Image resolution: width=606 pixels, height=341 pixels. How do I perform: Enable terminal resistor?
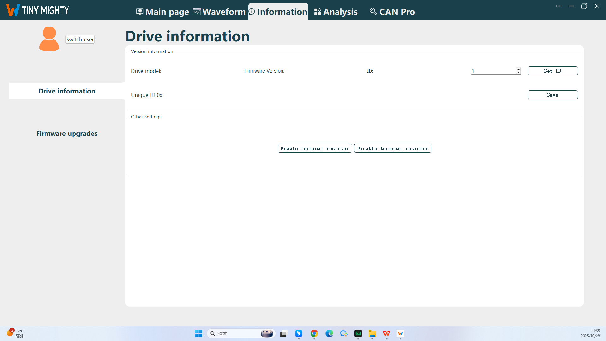315,148
